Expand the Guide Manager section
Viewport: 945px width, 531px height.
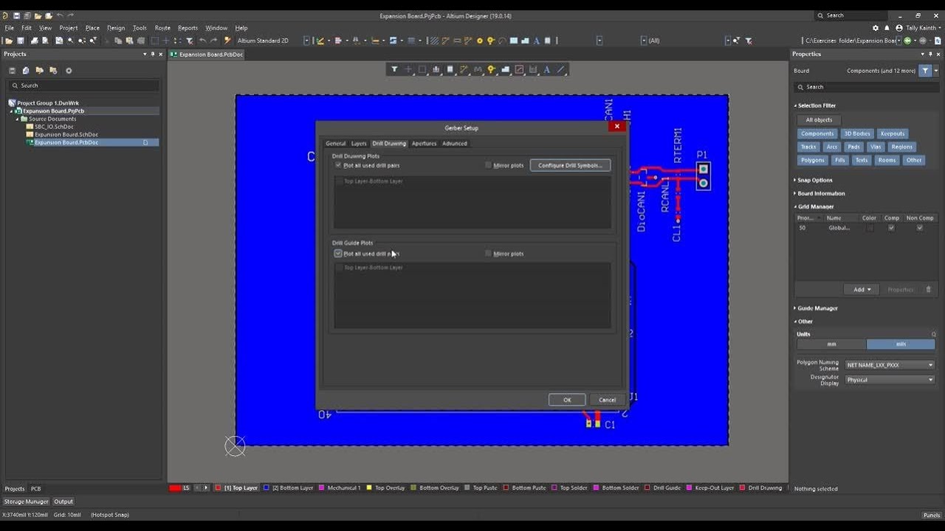816,308
